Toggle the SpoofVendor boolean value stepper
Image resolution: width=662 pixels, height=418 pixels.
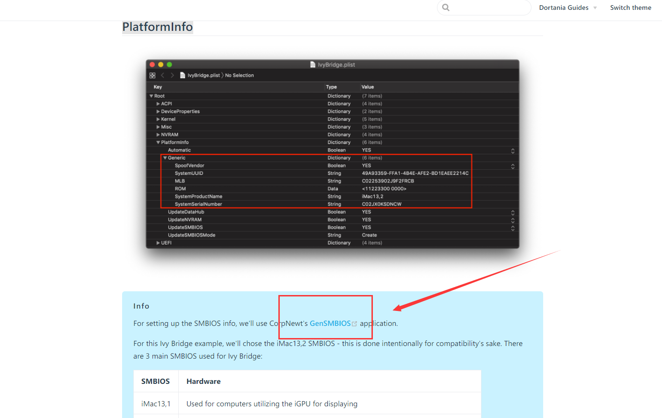click(x=513, y=166)
